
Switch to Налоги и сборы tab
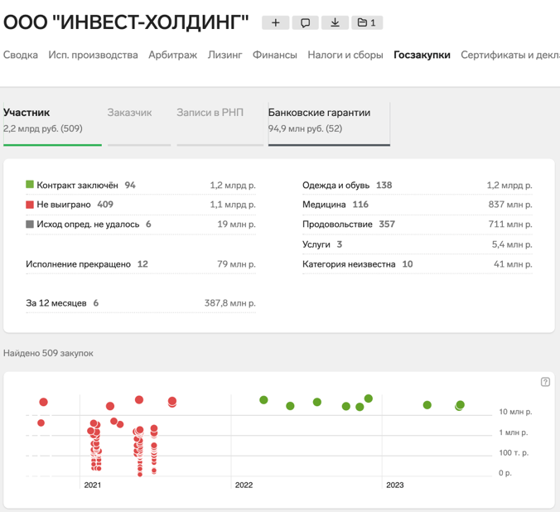[x=345, y=55]
